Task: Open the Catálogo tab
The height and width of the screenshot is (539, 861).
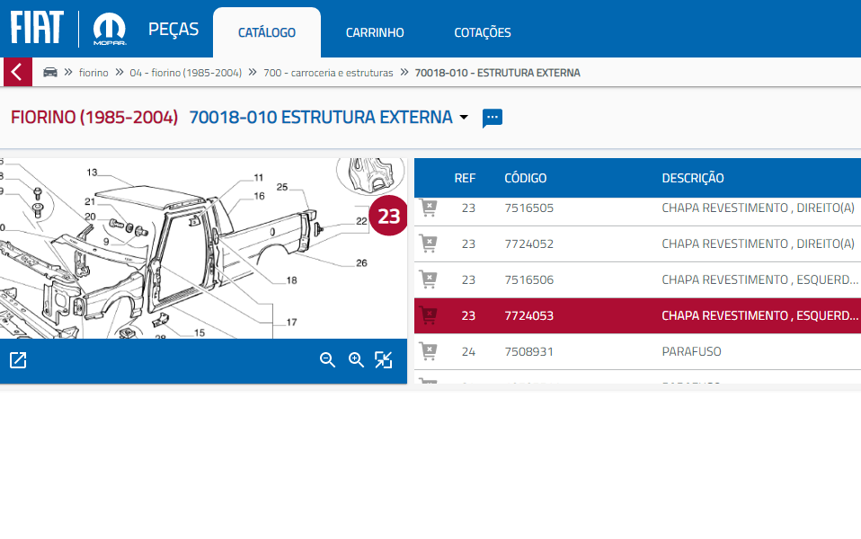Action: coord(267,33)
